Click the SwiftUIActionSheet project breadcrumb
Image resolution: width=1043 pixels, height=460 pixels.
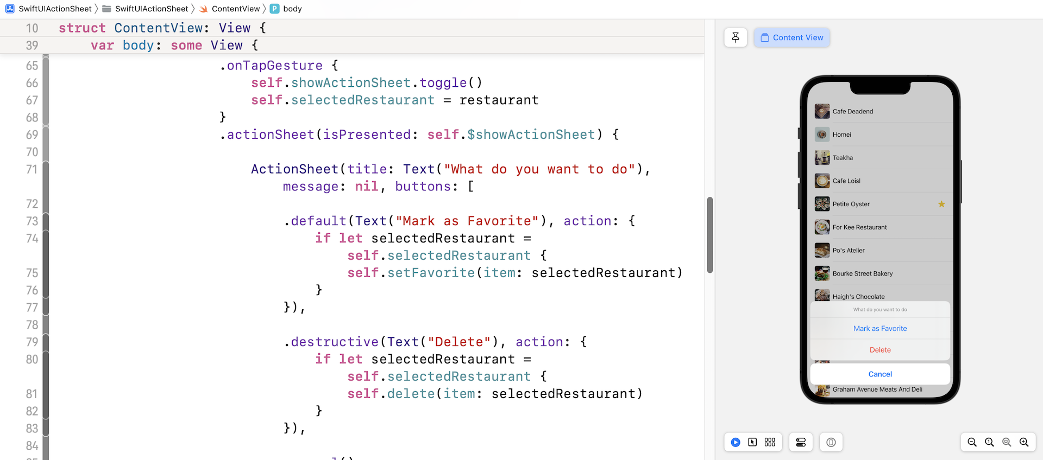pyautogui.click(x=54, y=9)
